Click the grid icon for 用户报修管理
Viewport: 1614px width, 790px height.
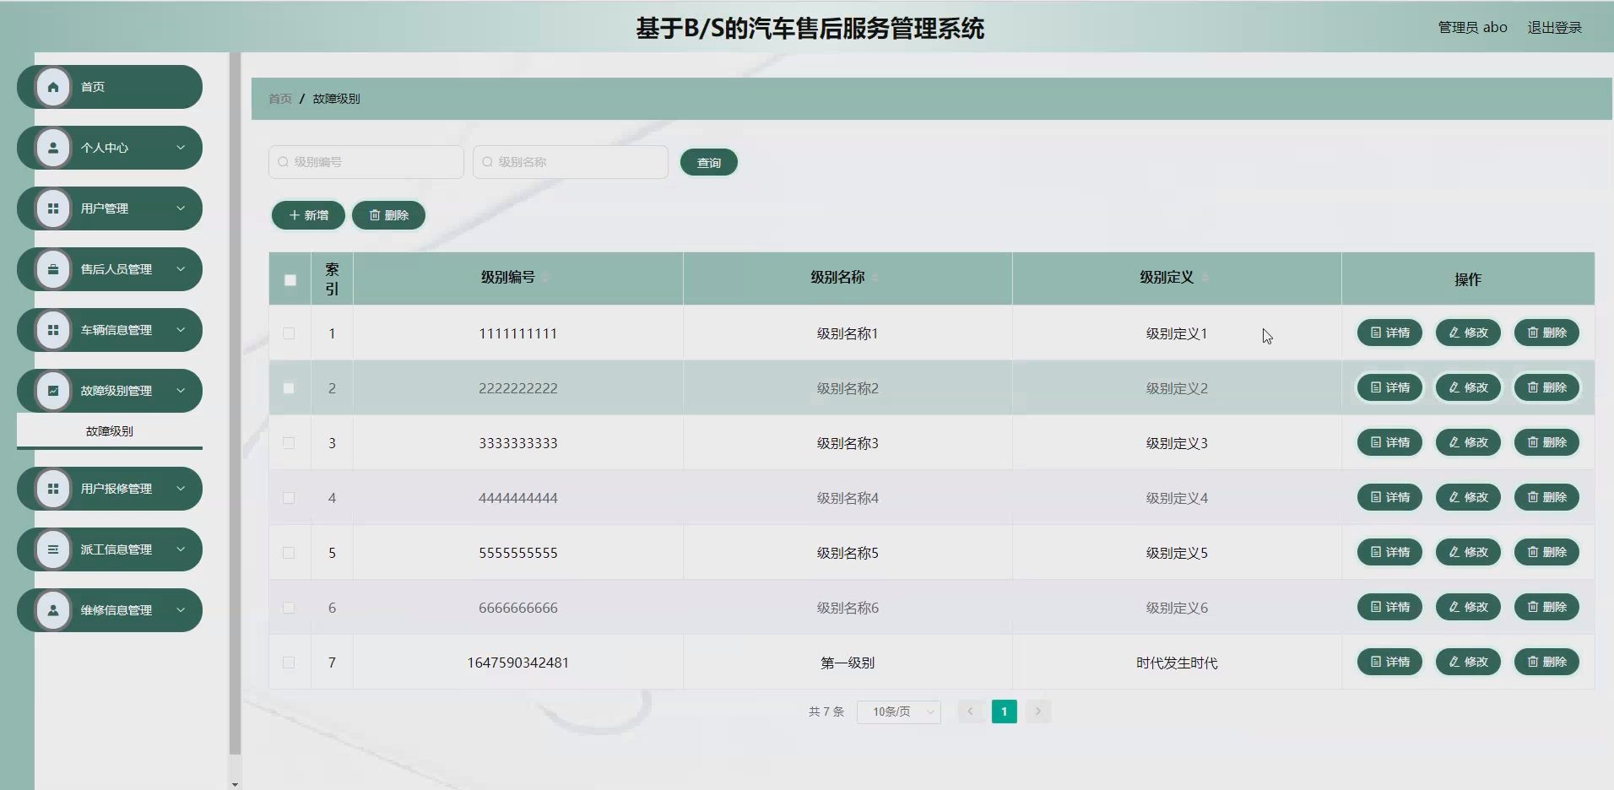click(53, 489)
